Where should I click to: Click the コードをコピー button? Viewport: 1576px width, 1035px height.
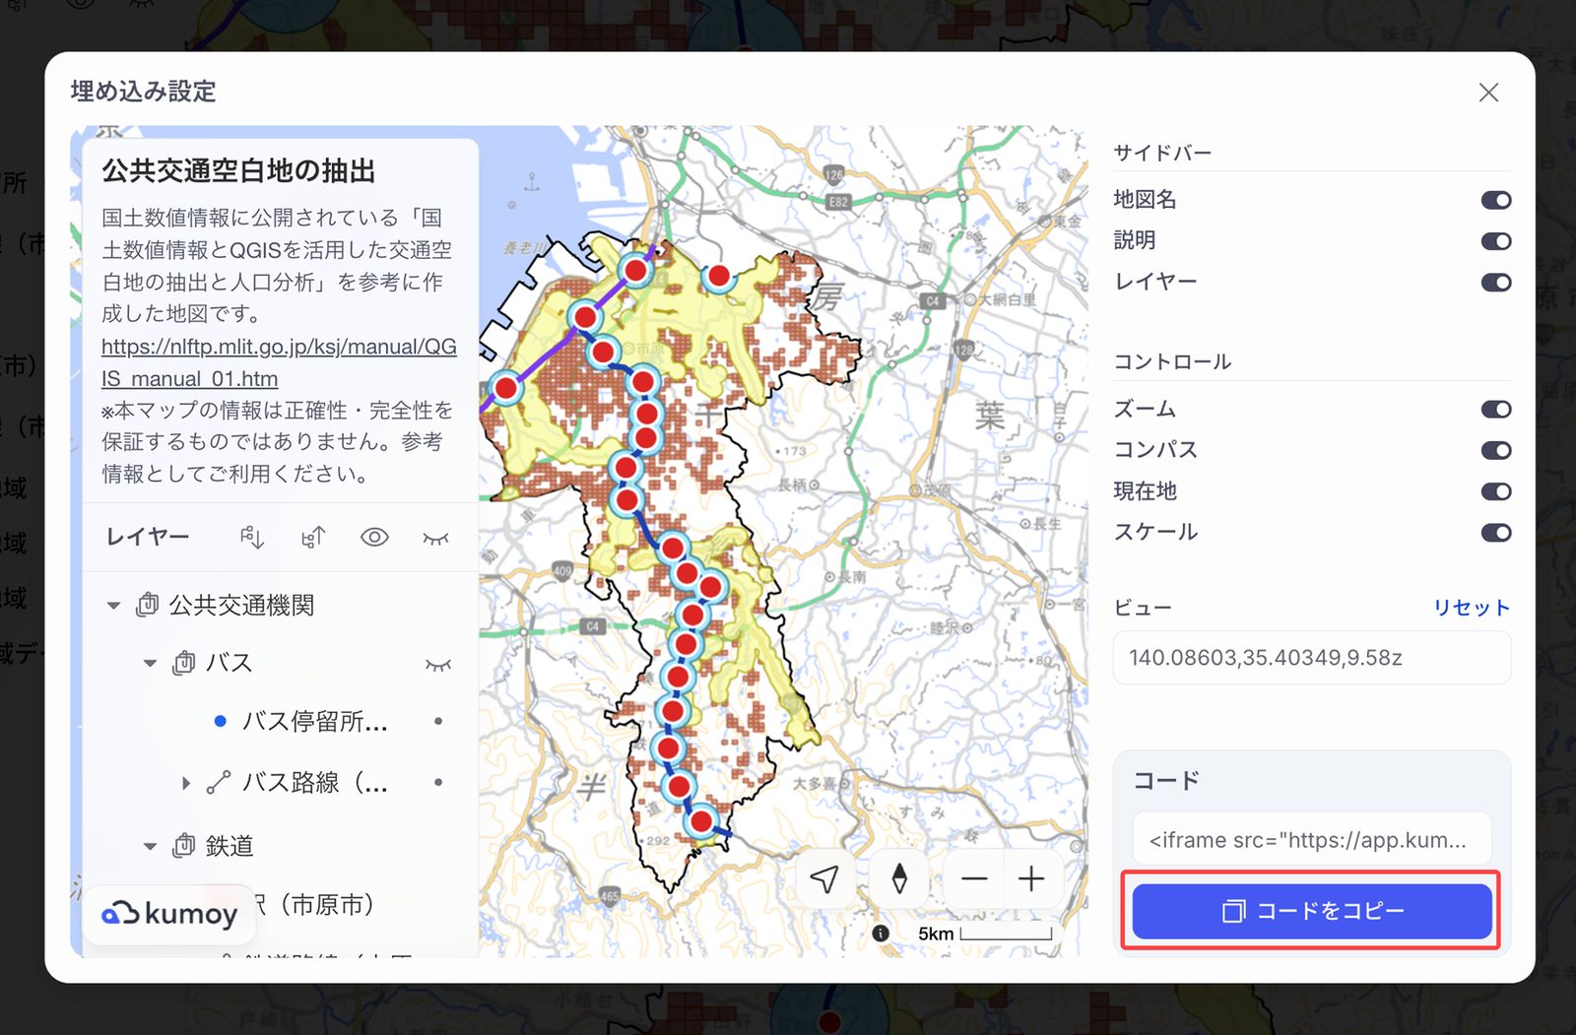(1311, 911)
